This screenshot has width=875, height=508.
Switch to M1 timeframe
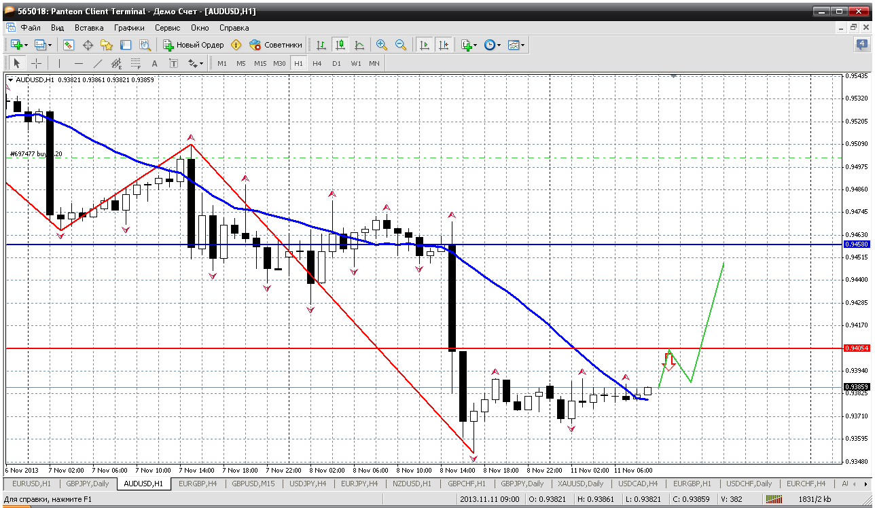[x=222, y=63]
